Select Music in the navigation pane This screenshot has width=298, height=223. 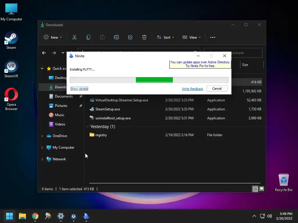(59, 115)
